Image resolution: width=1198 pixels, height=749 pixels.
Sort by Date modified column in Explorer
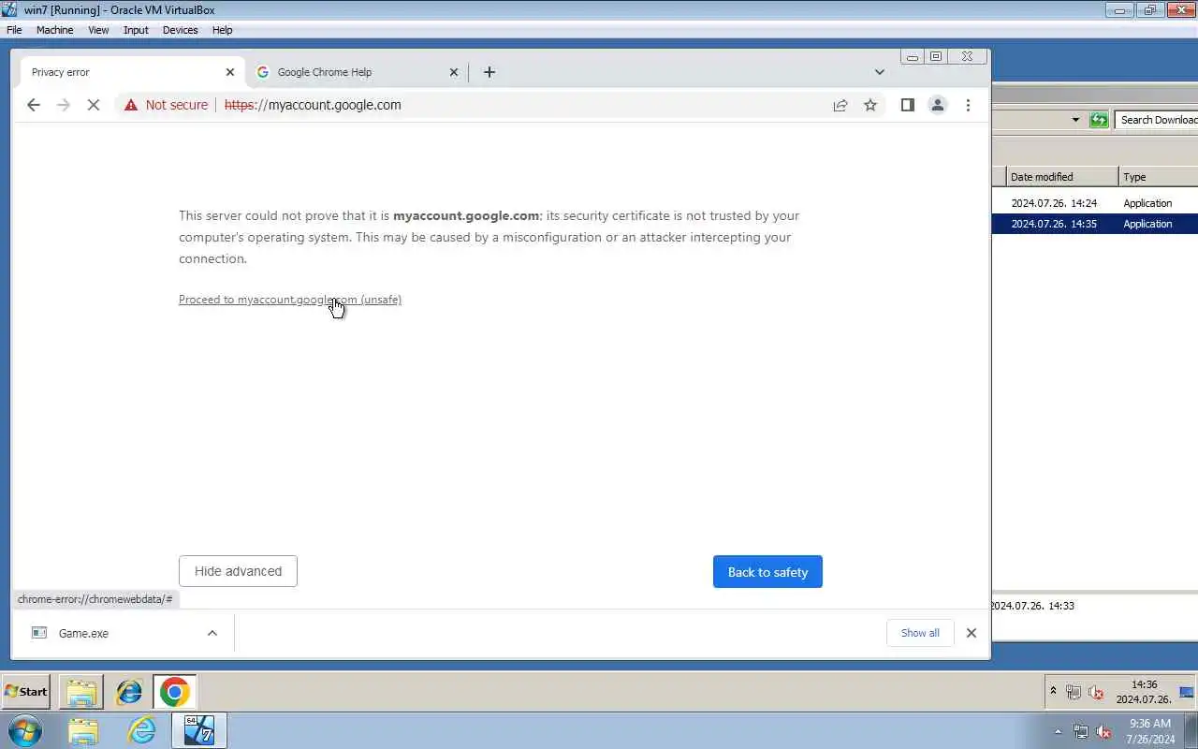coord(1062,177)
